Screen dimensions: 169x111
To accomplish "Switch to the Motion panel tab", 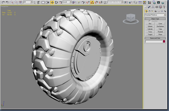I will (x=157, y=7).
